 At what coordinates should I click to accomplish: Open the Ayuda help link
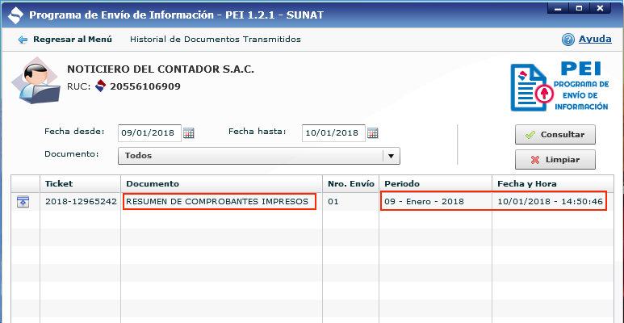tap(595, 39)
